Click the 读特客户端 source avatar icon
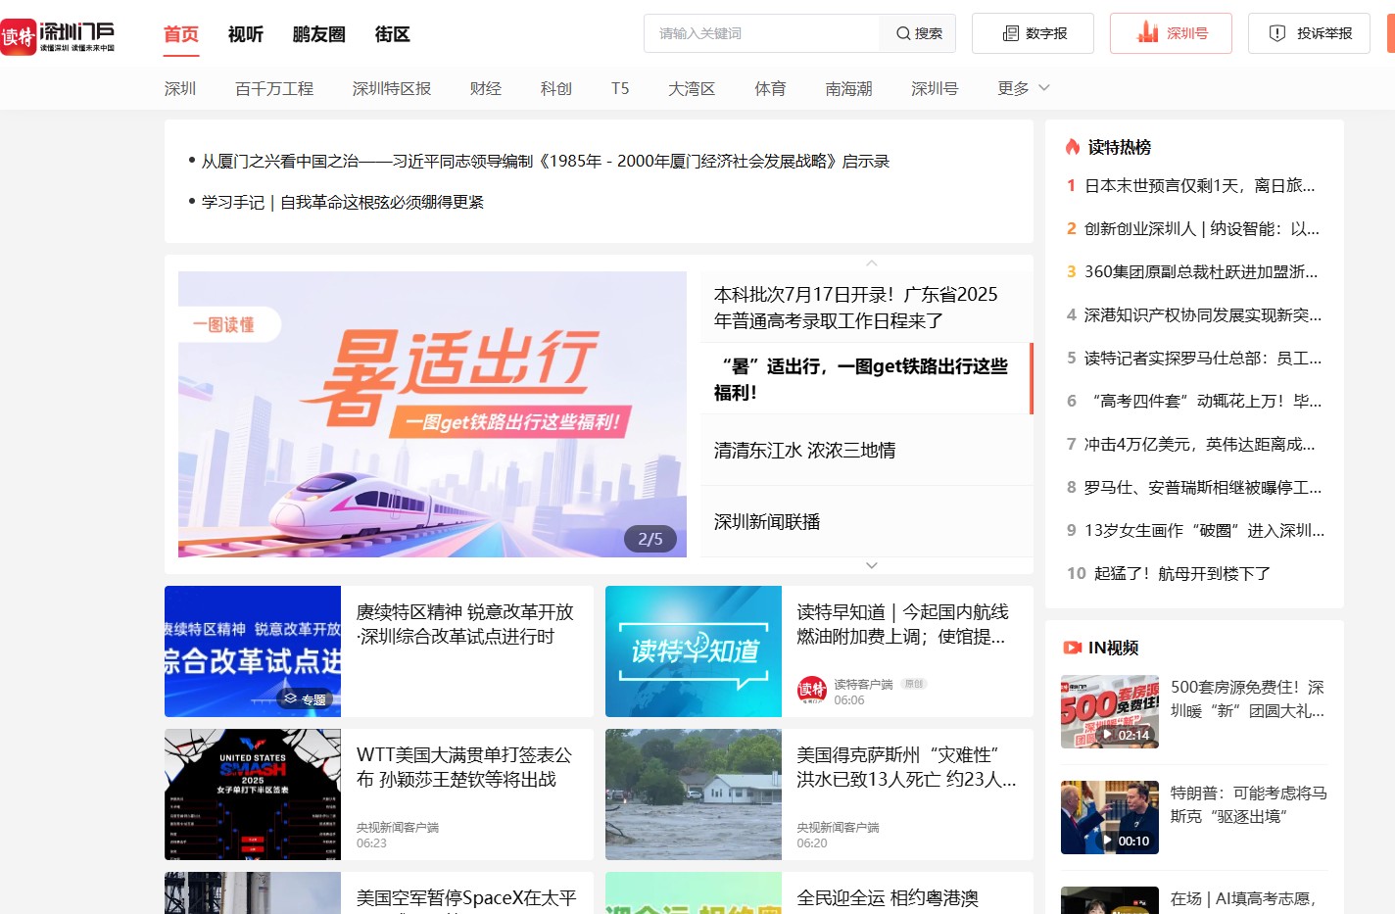This screenshot has height=914, width=1395. point(812,691)
